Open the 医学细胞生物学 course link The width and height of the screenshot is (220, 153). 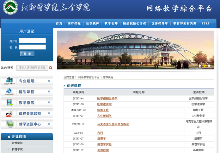click(107, 98)
